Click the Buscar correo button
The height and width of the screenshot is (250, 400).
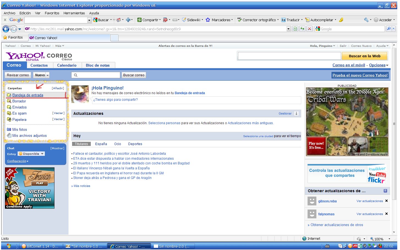pos(134,75)
